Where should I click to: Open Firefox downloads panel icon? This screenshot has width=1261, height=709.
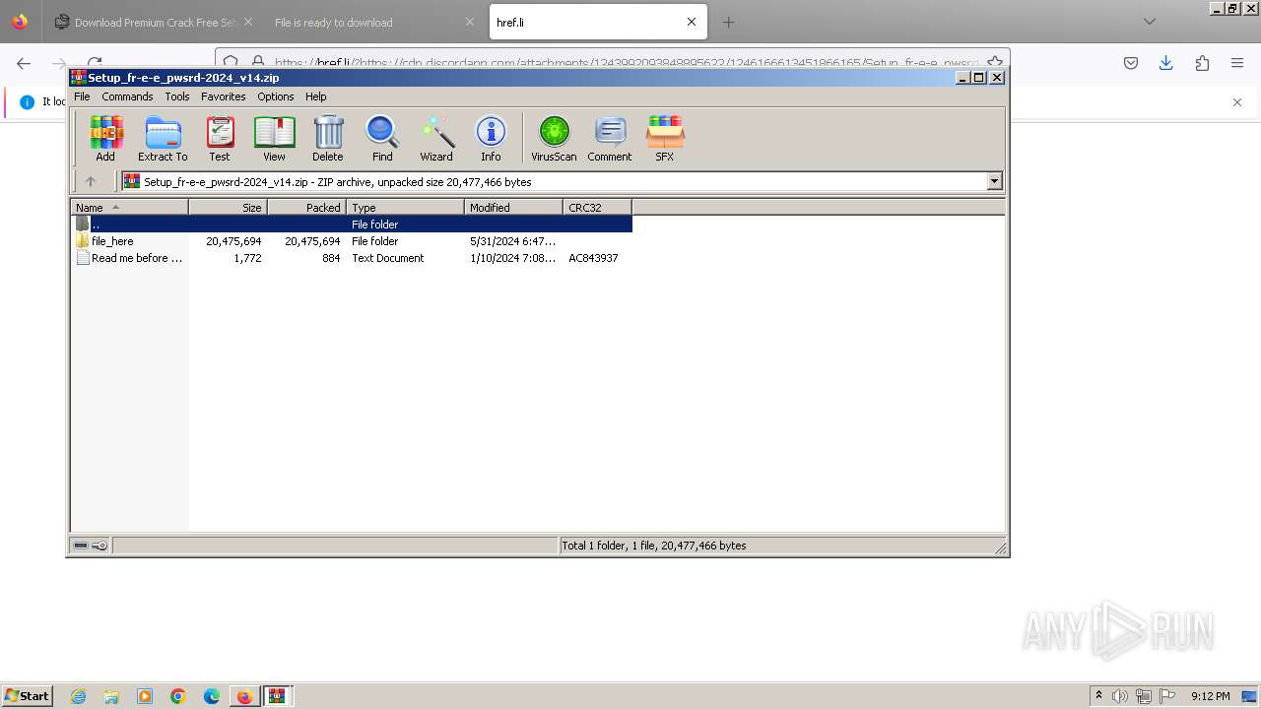pos(1166,63)
